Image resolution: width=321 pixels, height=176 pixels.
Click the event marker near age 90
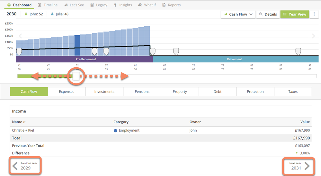point(298,52)
